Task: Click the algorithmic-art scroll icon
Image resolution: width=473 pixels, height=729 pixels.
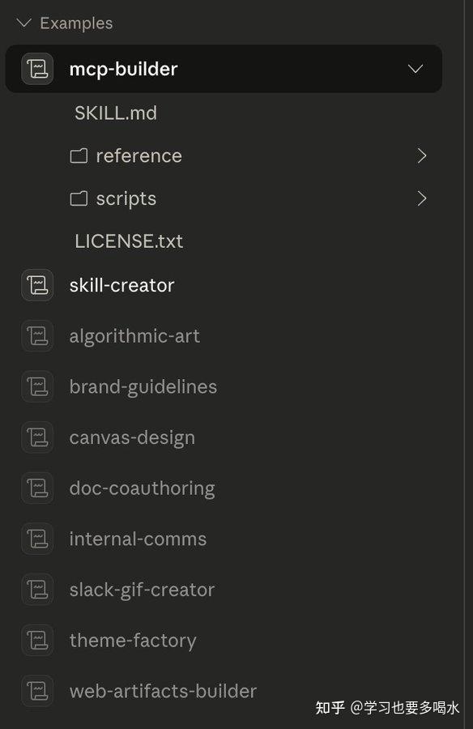Action: (x=37, y=335)
